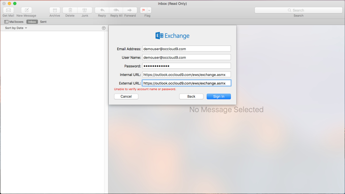The height and width of the screenshot is (194, 345).
Task: Click the Forward arrow icon
Action: pyautogui.click(x=130, y=10)
